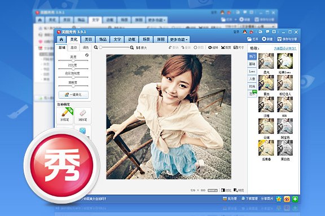Open the 场景 tab
The width and height of the screenshot is (325, 216).
coord(146,39)
